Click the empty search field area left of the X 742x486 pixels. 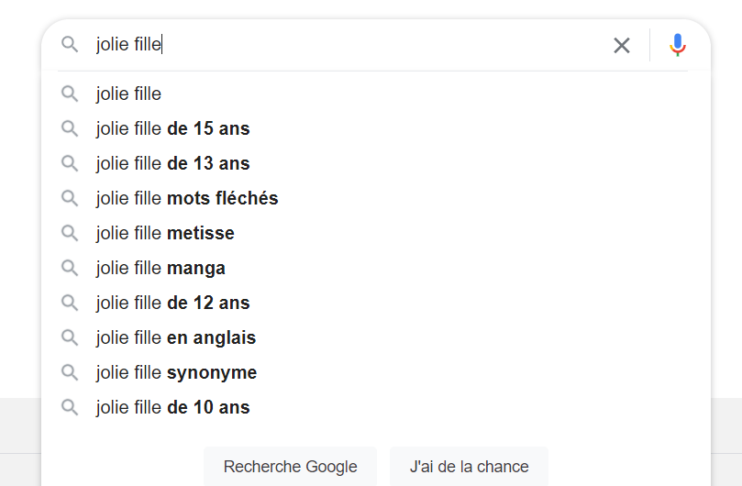click(x=385, y=45)
